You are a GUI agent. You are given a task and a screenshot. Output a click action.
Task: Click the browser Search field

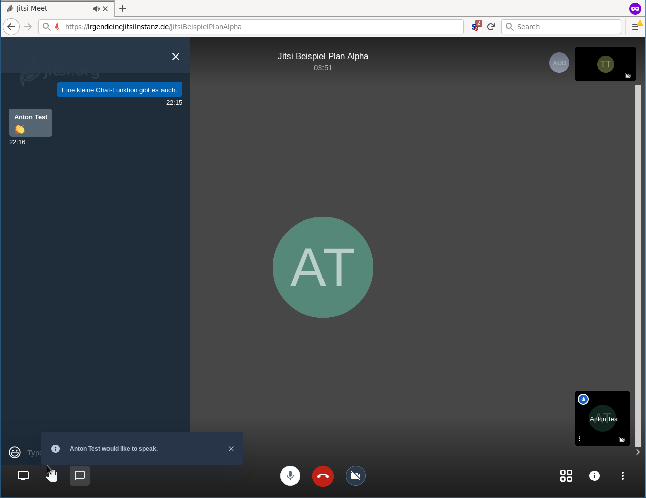(561, 27)
